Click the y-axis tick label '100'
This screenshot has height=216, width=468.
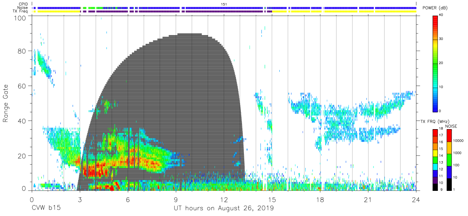tap(21, 18)
